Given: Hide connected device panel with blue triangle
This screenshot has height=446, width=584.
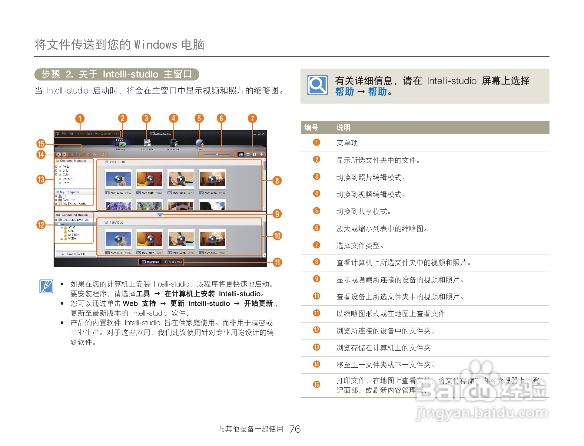Looking at the screenshot, I should (x=160, y=215).
